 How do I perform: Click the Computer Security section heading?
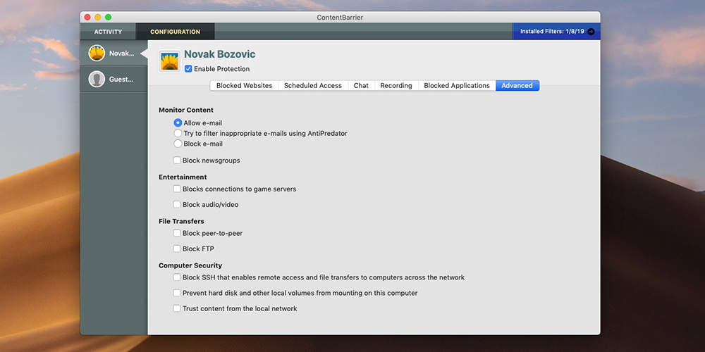[190, 265]
